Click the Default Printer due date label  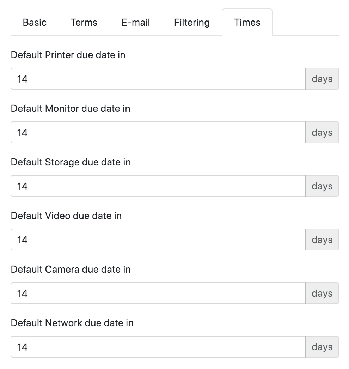(68, 55)
